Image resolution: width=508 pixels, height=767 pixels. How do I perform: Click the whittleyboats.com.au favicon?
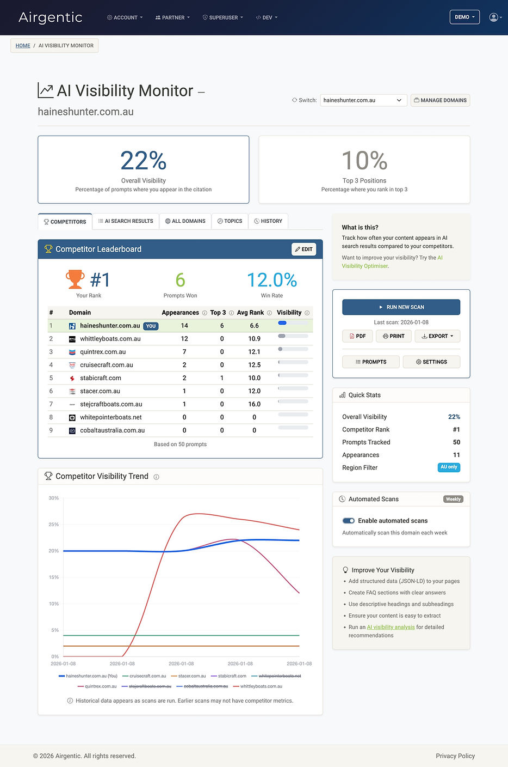click(72, 339)
